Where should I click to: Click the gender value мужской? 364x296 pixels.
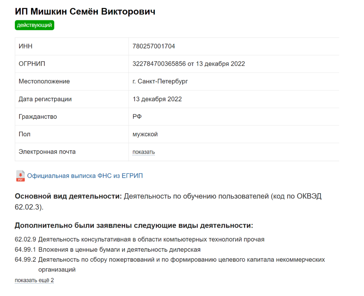pos(145,134)
